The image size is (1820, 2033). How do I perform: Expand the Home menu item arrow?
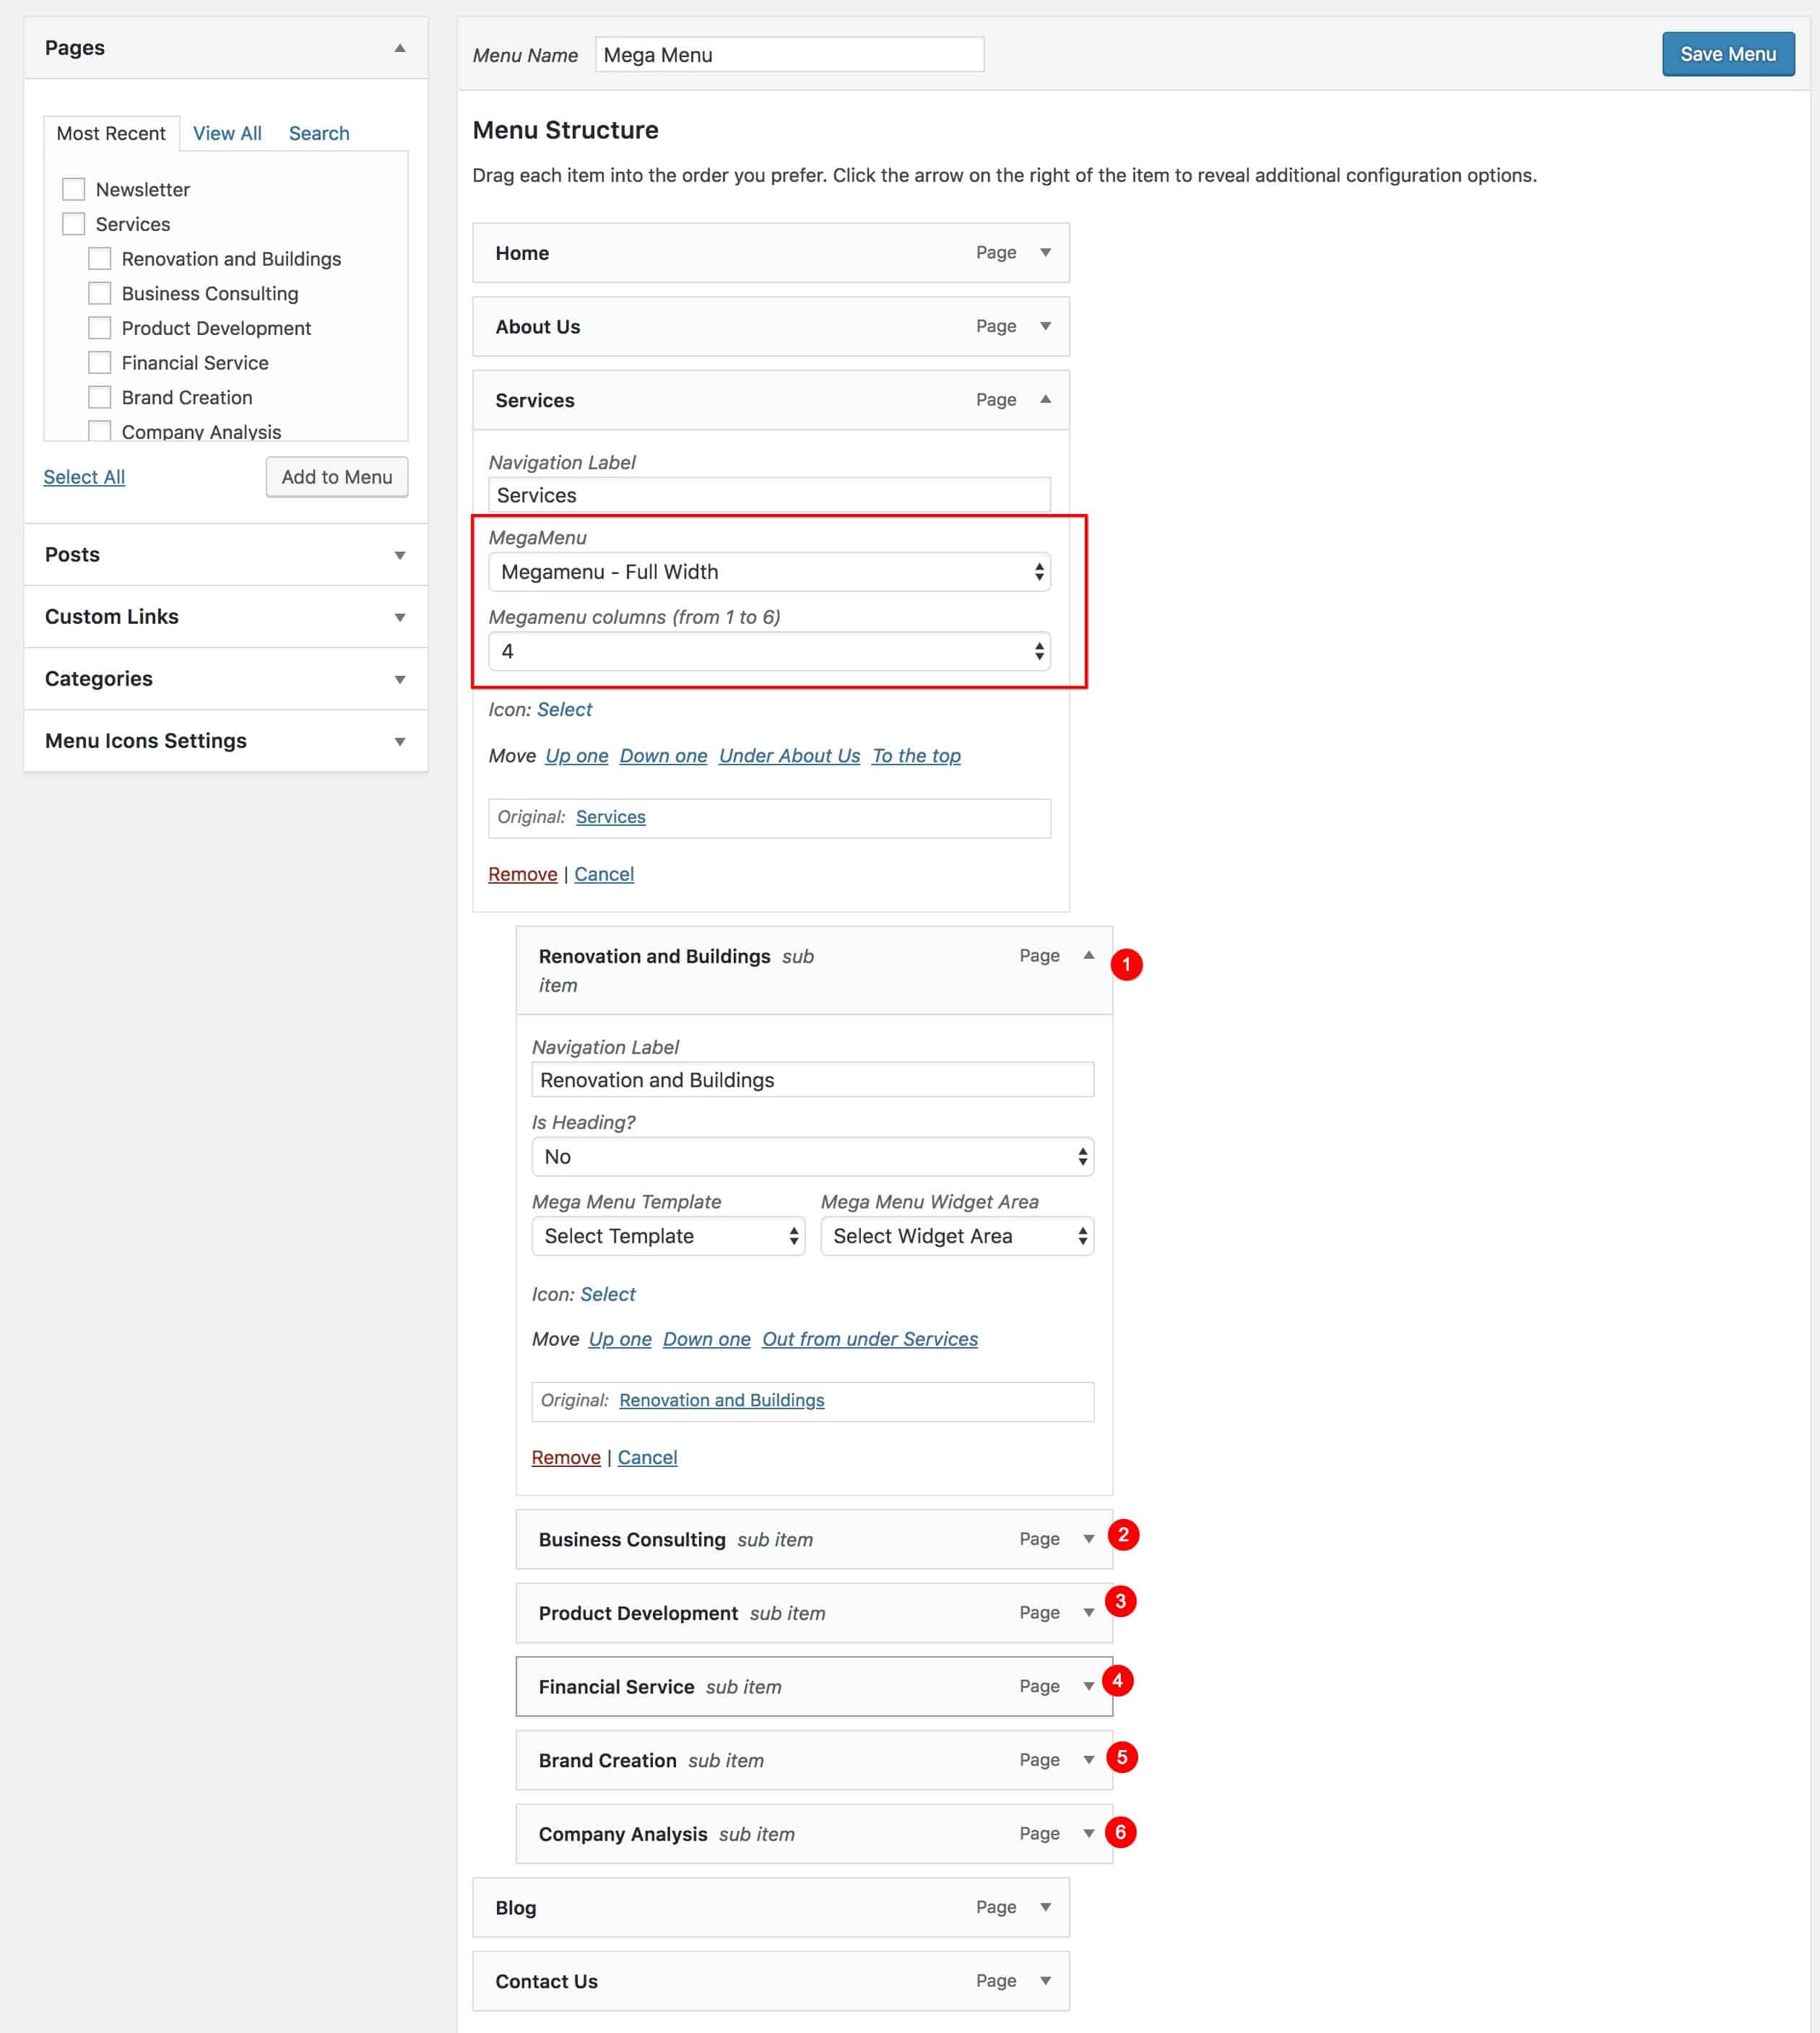click(x=1046, y=253)
